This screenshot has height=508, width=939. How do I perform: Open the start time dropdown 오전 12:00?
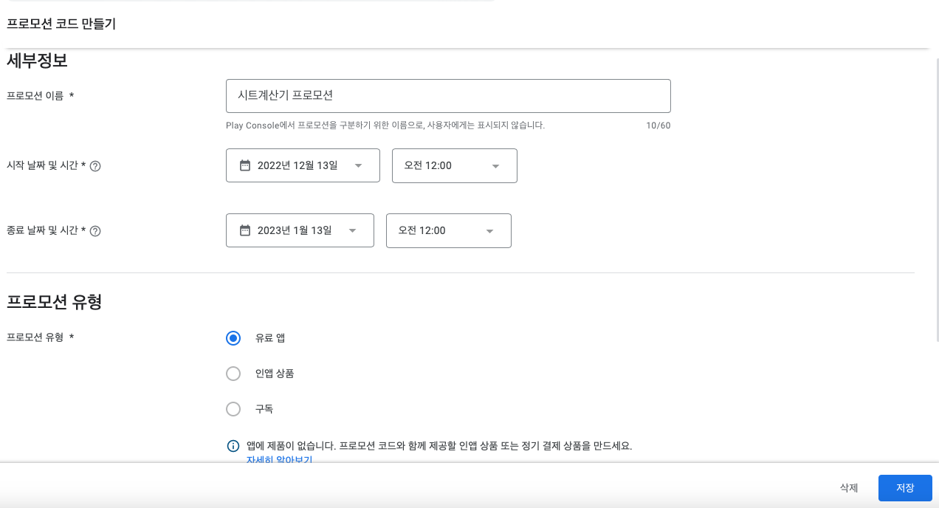(455, 165)
